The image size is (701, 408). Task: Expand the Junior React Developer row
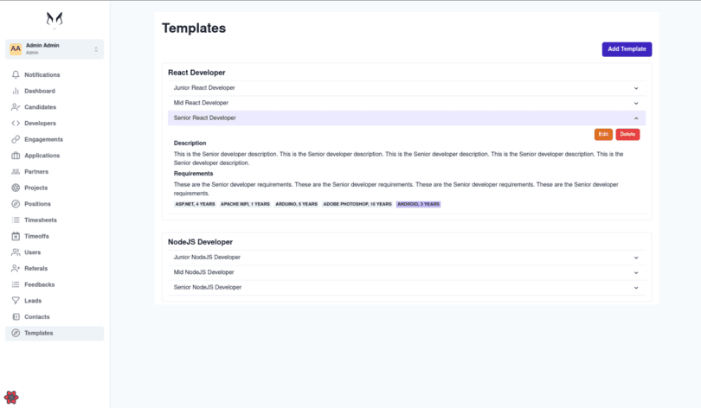[x=636, y=88]
